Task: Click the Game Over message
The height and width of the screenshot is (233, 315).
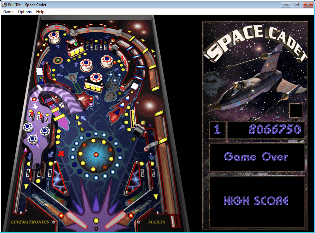Action: (x=256, y=157)
